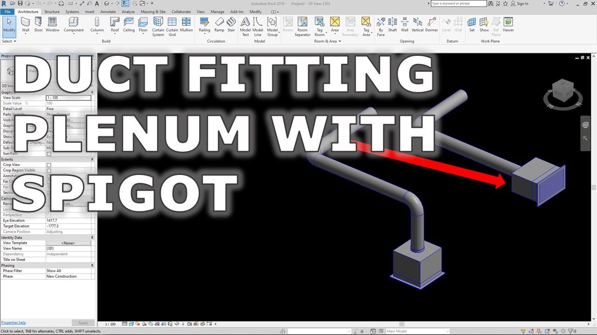The width and height of the screenshot is (597, 335).
Task: Click the keyword search input field
Action: [x=458, y=4]
